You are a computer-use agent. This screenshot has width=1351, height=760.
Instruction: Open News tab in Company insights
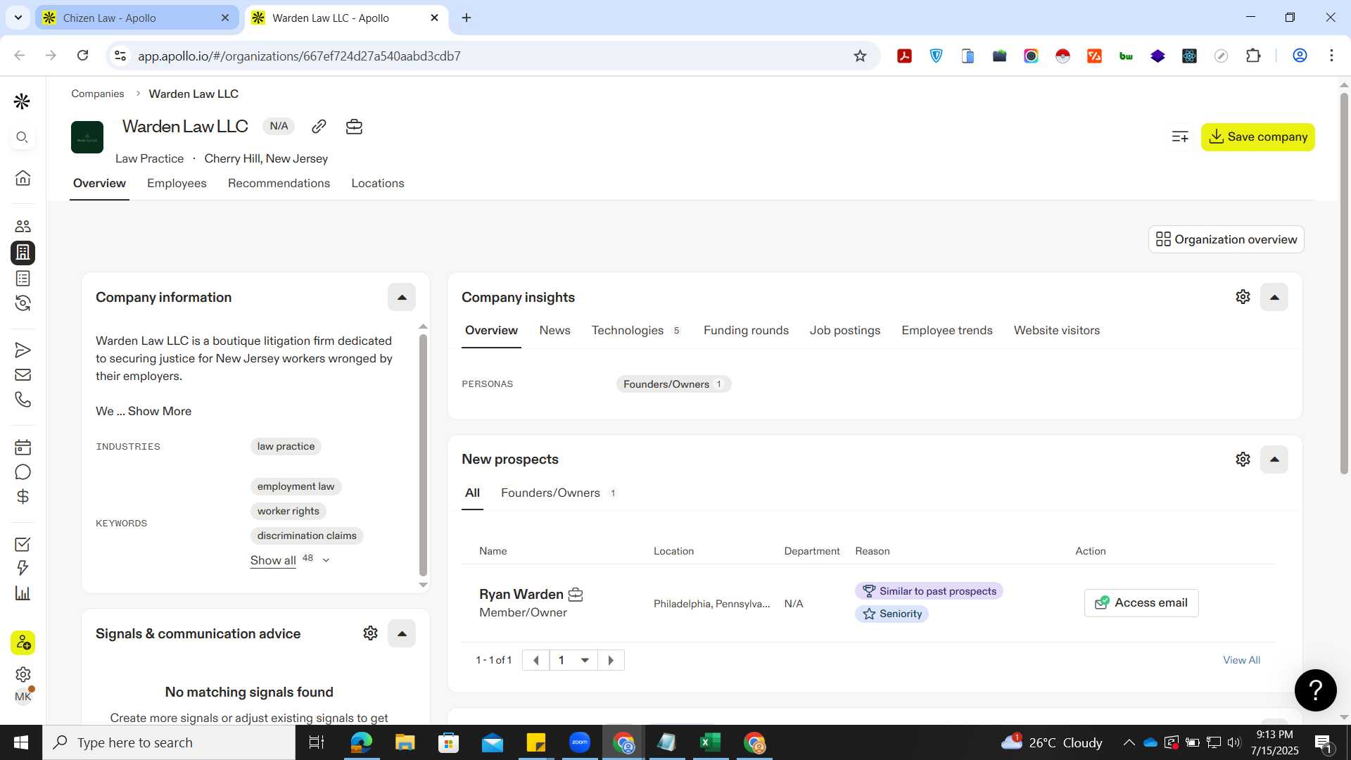(554, 330)
